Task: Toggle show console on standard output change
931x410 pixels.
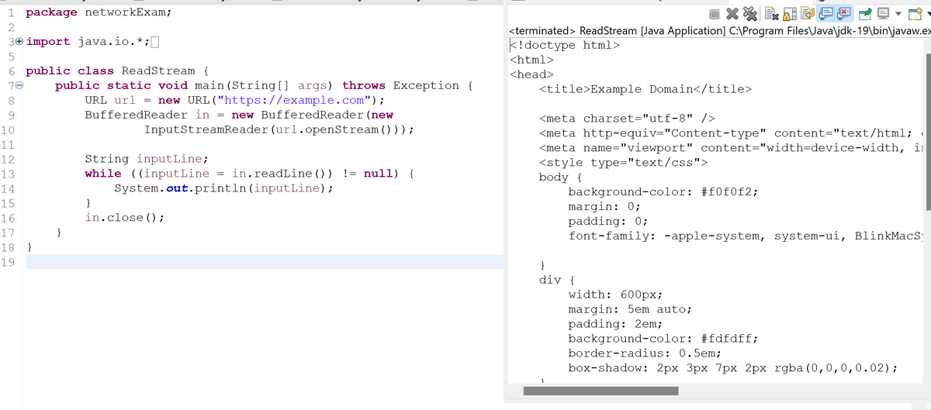Action: [x=825, y=14]
